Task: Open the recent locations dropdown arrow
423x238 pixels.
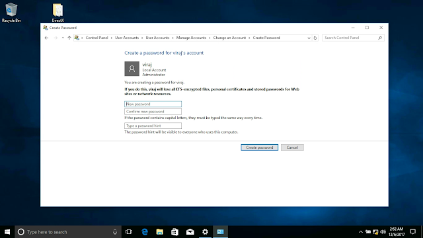Action: click(x=63, y=38)
